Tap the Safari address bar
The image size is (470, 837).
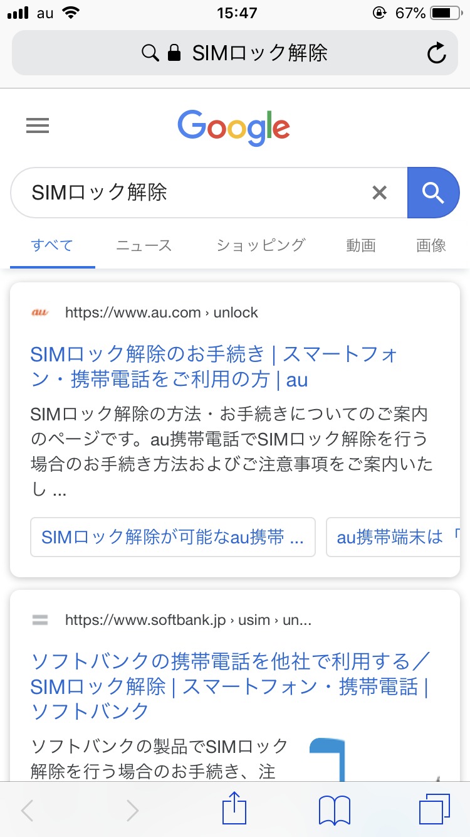click(x=234, y=53)
